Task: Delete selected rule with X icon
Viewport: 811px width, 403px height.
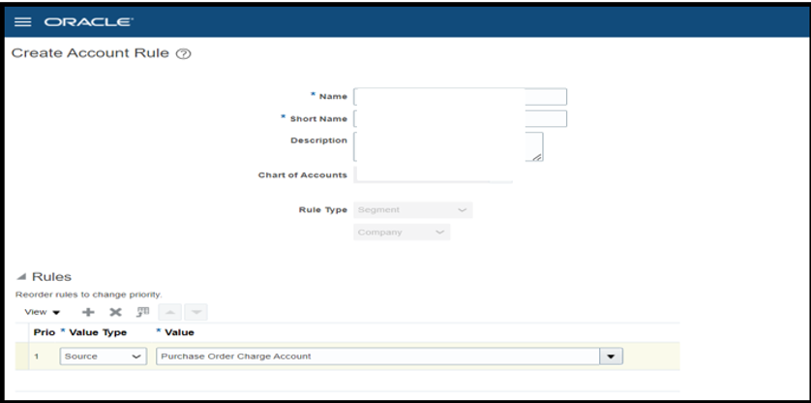Action: tap(115, 312)
